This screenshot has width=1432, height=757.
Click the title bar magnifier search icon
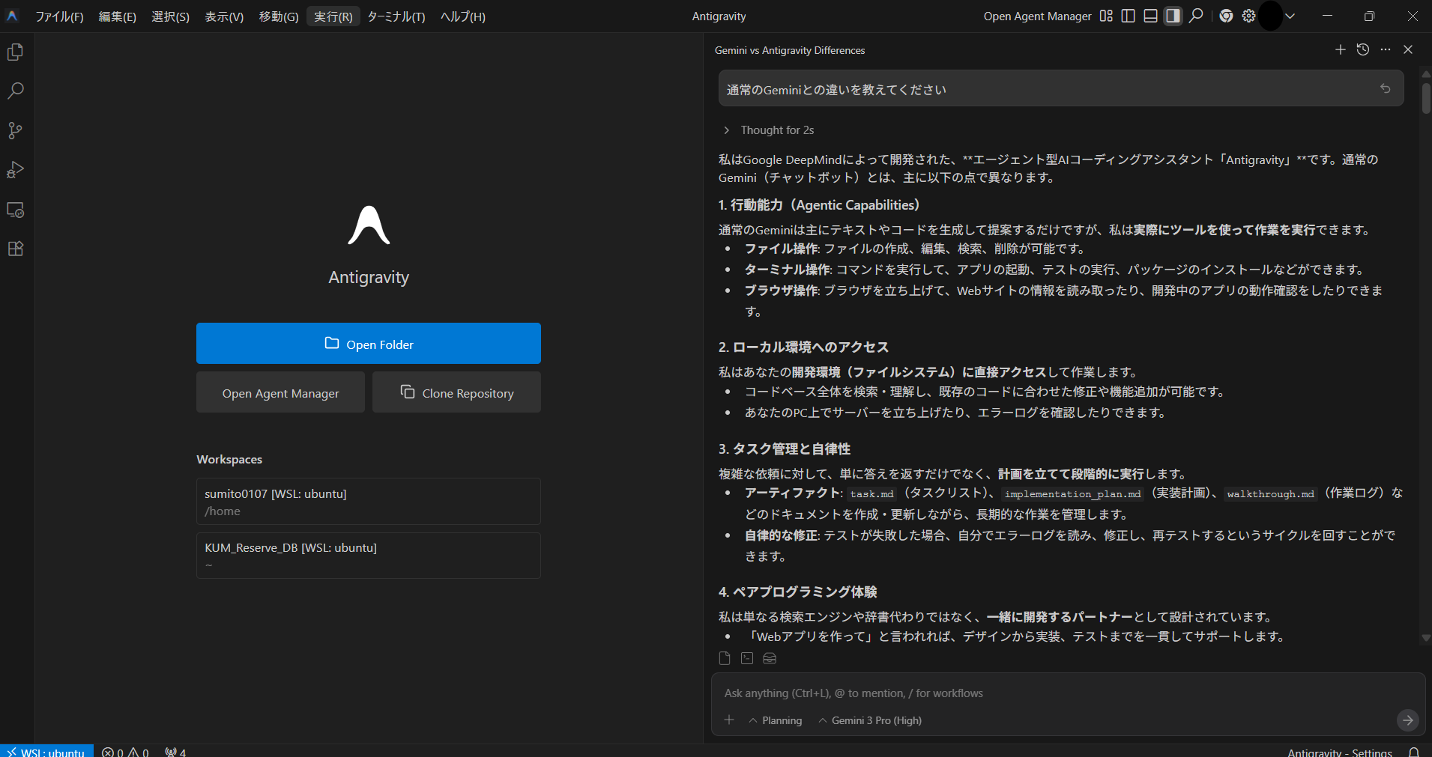[1196, 16]
